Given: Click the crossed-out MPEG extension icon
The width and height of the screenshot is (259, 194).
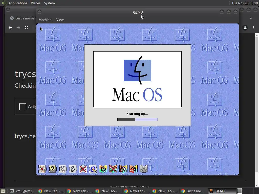Looking at the screenshot, I should point(113,169).
